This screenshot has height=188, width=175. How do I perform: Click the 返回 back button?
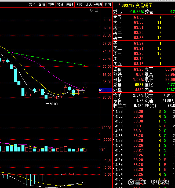[107, 5]
